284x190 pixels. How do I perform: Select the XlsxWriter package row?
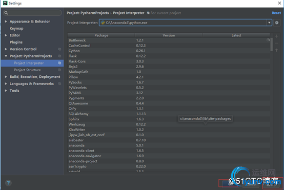[169, 130]
